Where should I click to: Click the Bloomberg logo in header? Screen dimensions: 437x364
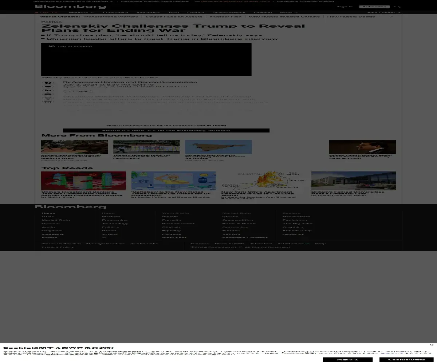coord(70,7)
